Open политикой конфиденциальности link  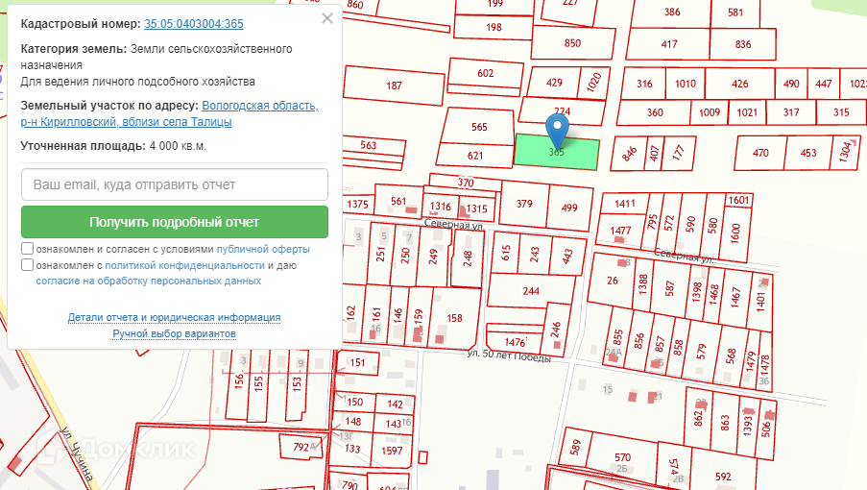click(184, 265)
